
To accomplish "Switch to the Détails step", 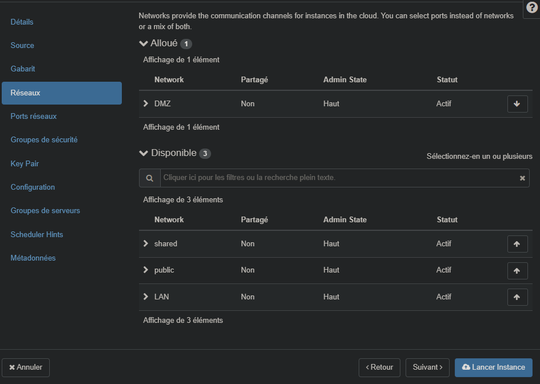I will tap(22, 22).
